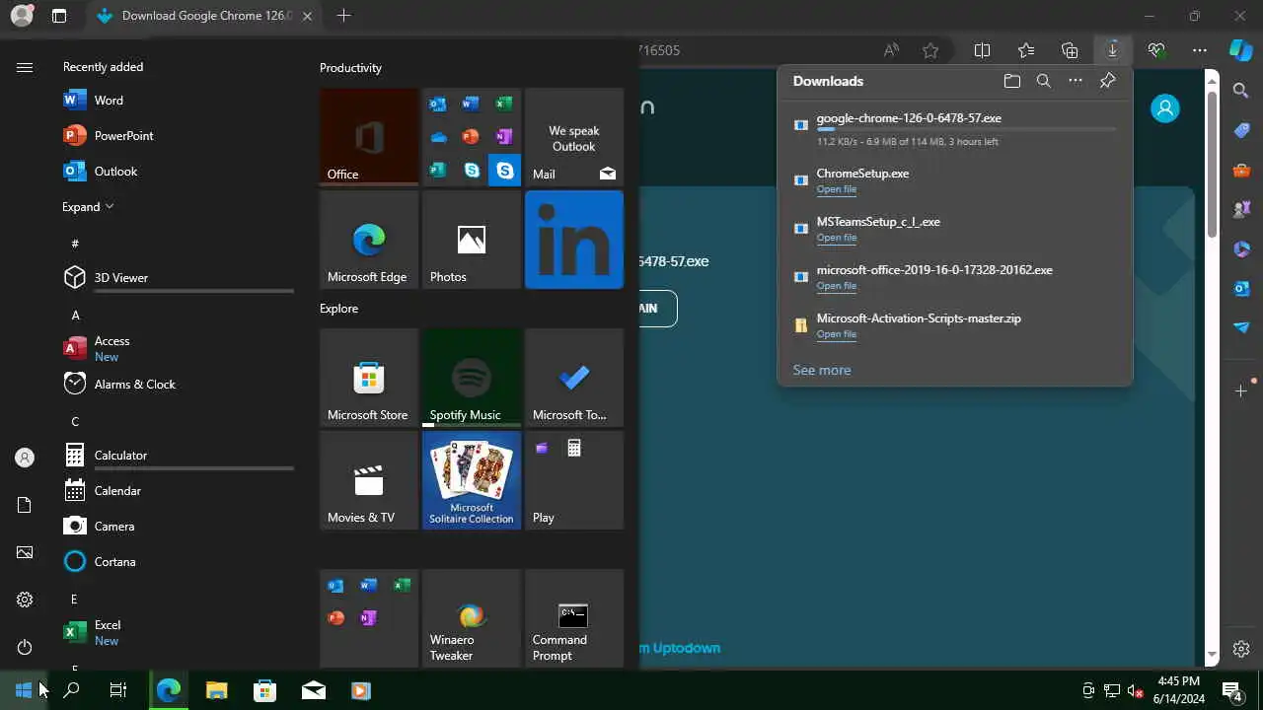Screen dimensions: 1263x710
Task: Open file link under MSTeamsSetup_c_l_.exe
Action: pos(836,238)
